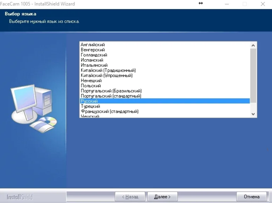The width and height of the screenshot is (272, 203).
Task: Click the list scroll-up arrow
Action: click(253, 46)
